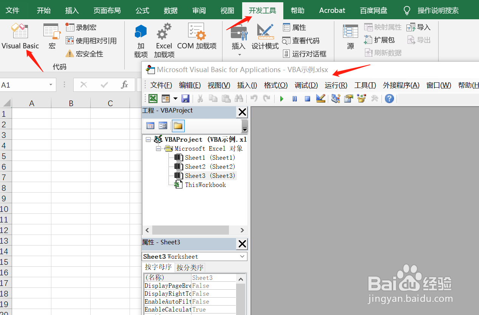Open COM 加载项 (COM Add-ins) dialog
This screenshot has width=479, height=315.
pyautogui.click(x=197, y=37)
